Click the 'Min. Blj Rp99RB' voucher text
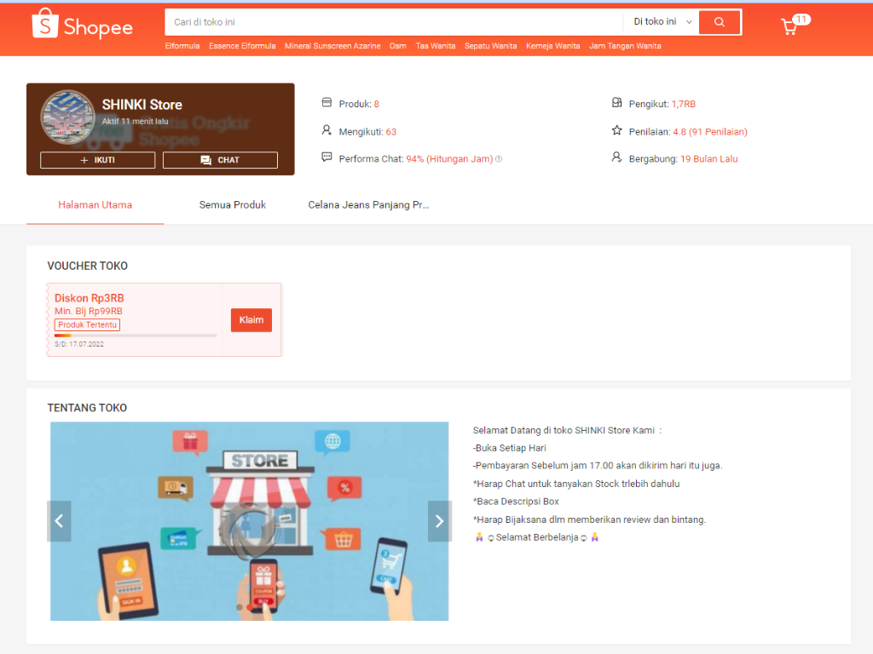This screenshot has height=654, width=873. [89, 311]
